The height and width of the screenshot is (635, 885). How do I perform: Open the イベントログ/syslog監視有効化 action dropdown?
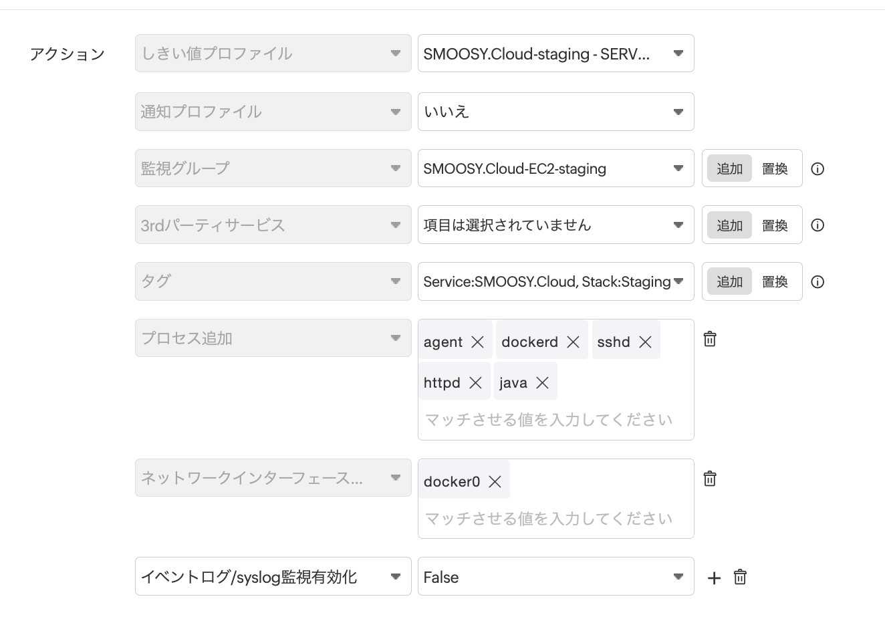[x=273, y=576]
